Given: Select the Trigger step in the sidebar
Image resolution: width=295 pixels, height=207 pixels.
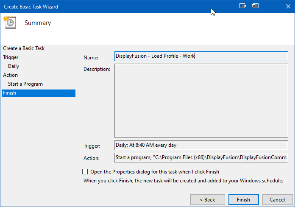Looking at the screenshot, I should pos(11,57).
